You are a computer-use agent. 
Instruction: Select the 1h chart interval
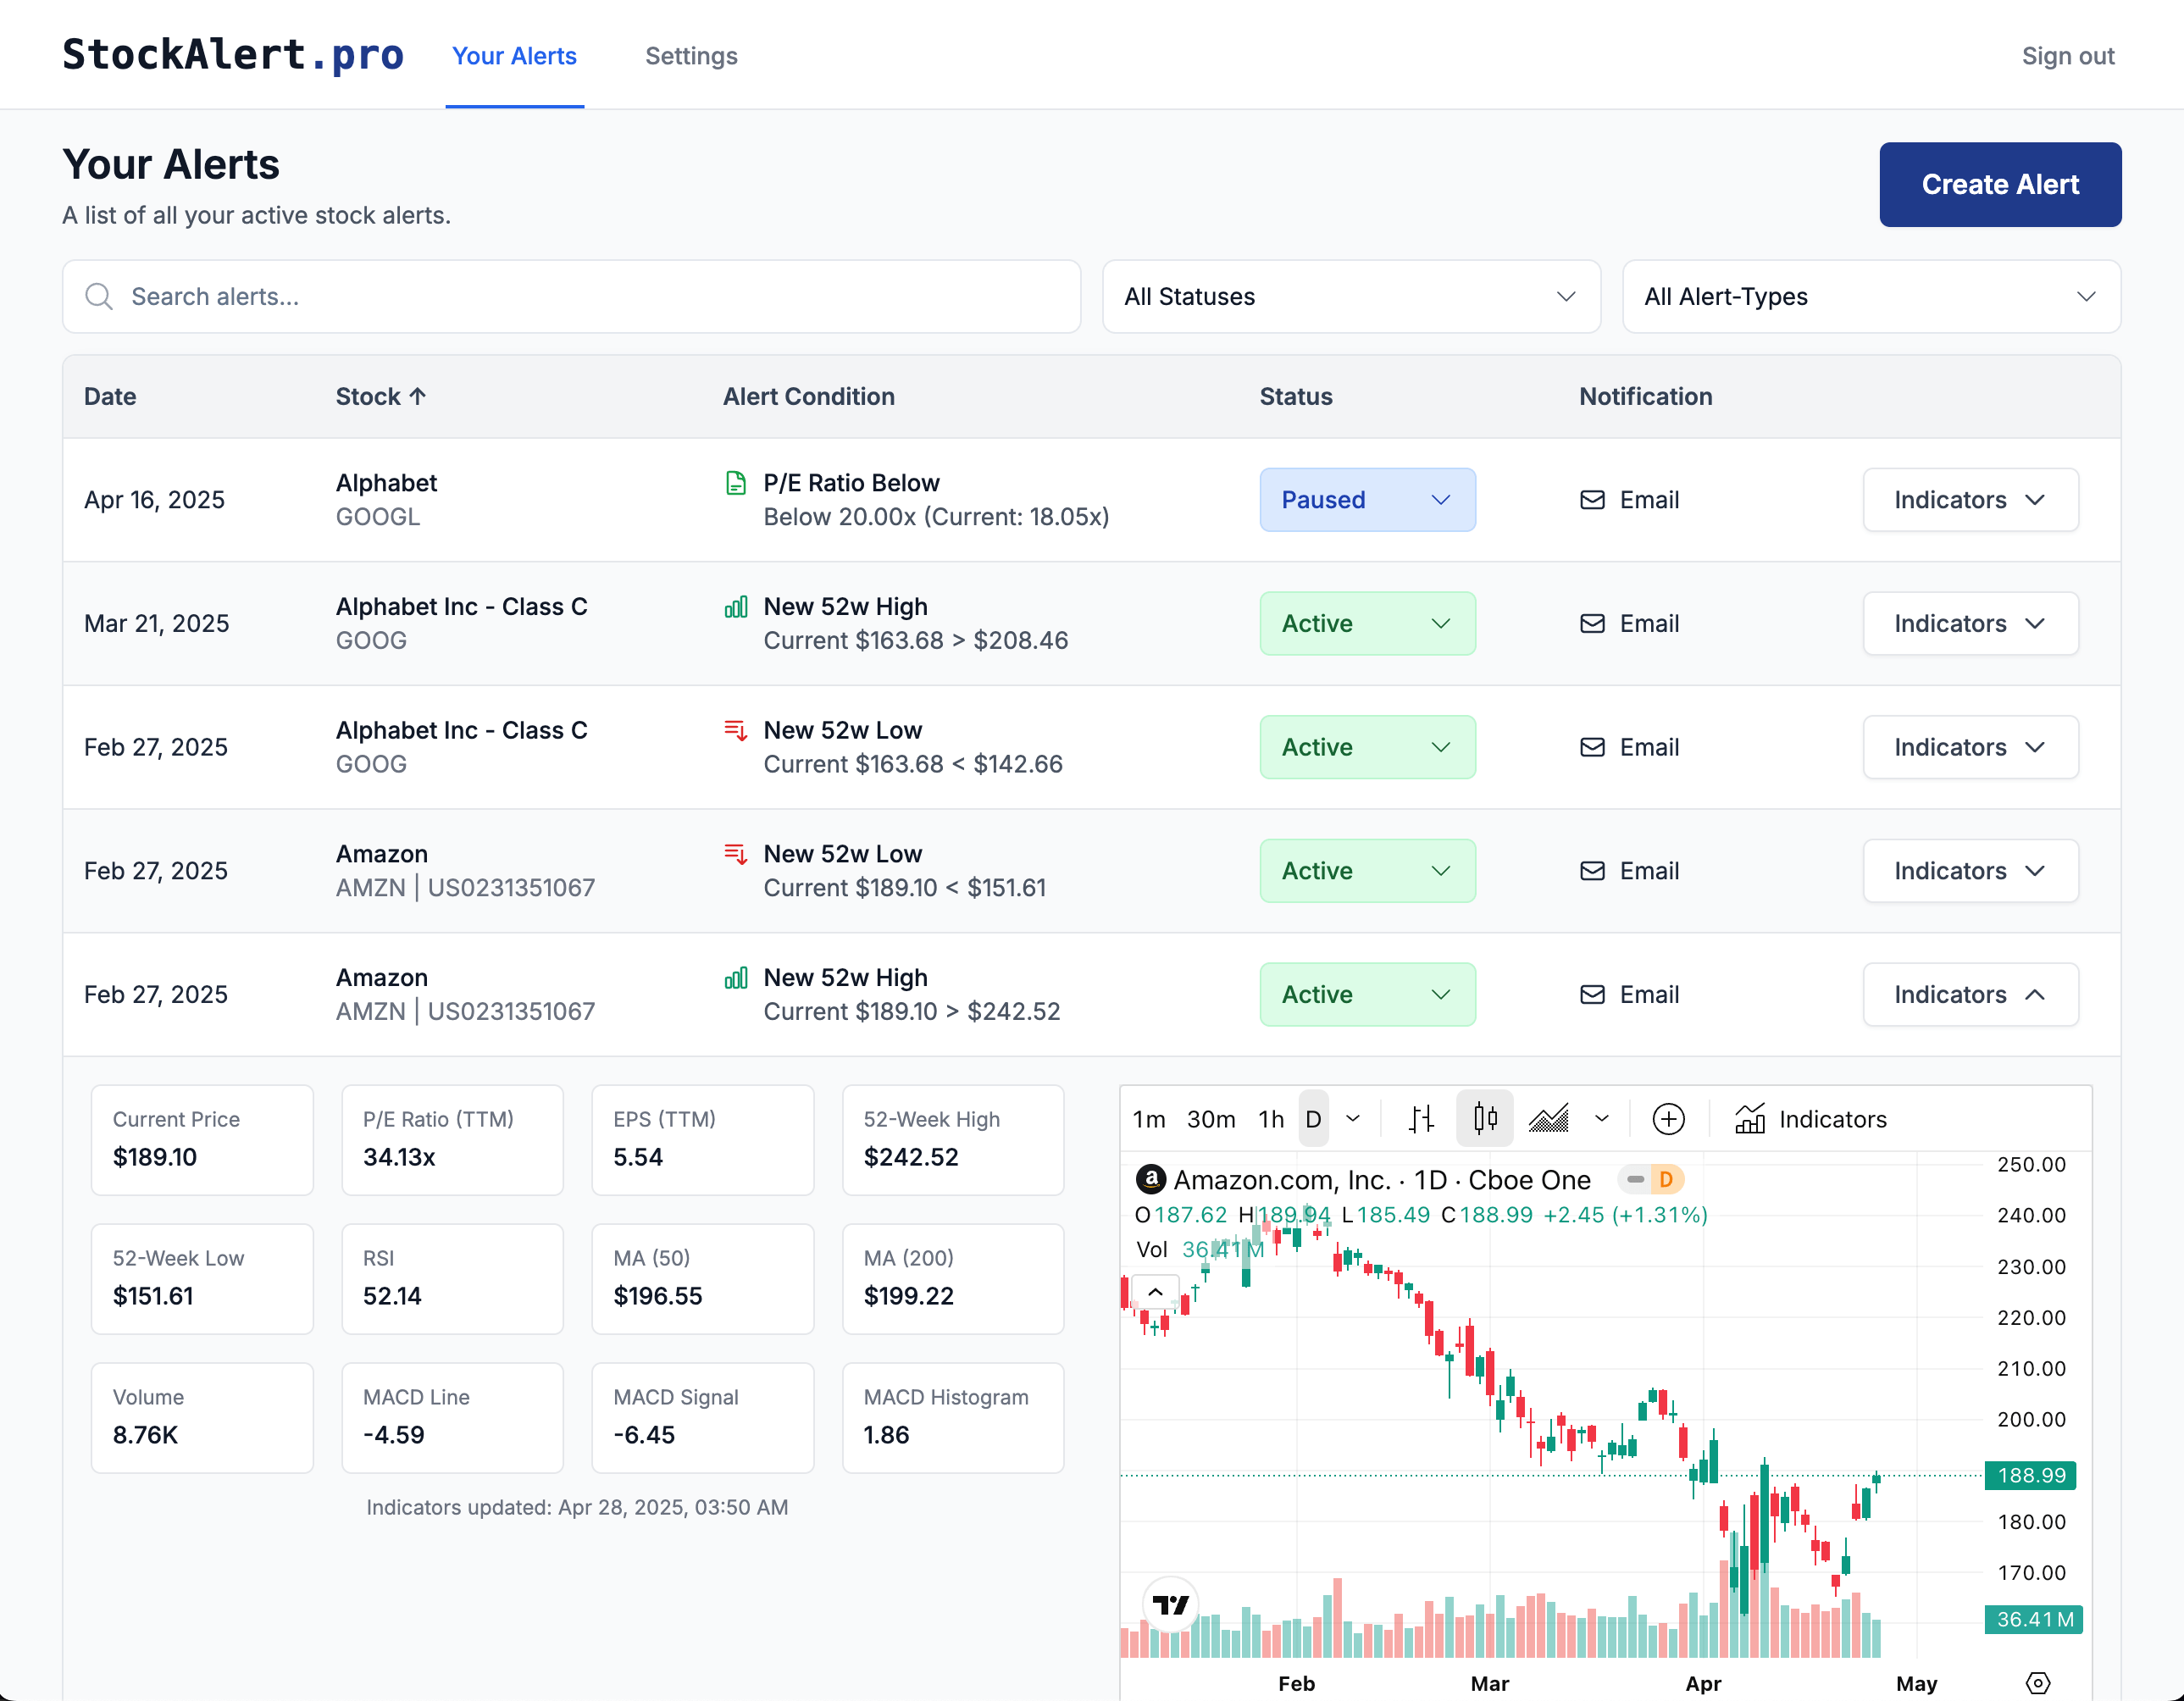(1271, 1119)
